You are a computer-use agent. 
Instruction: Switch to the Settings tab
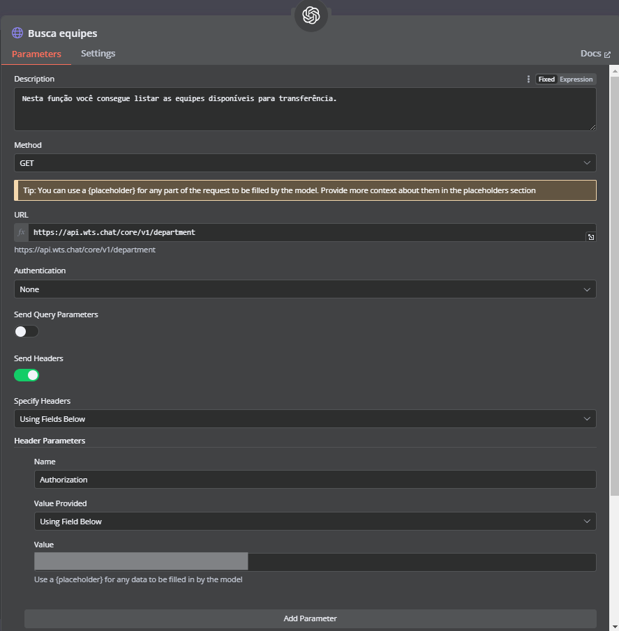coord(98,53)
